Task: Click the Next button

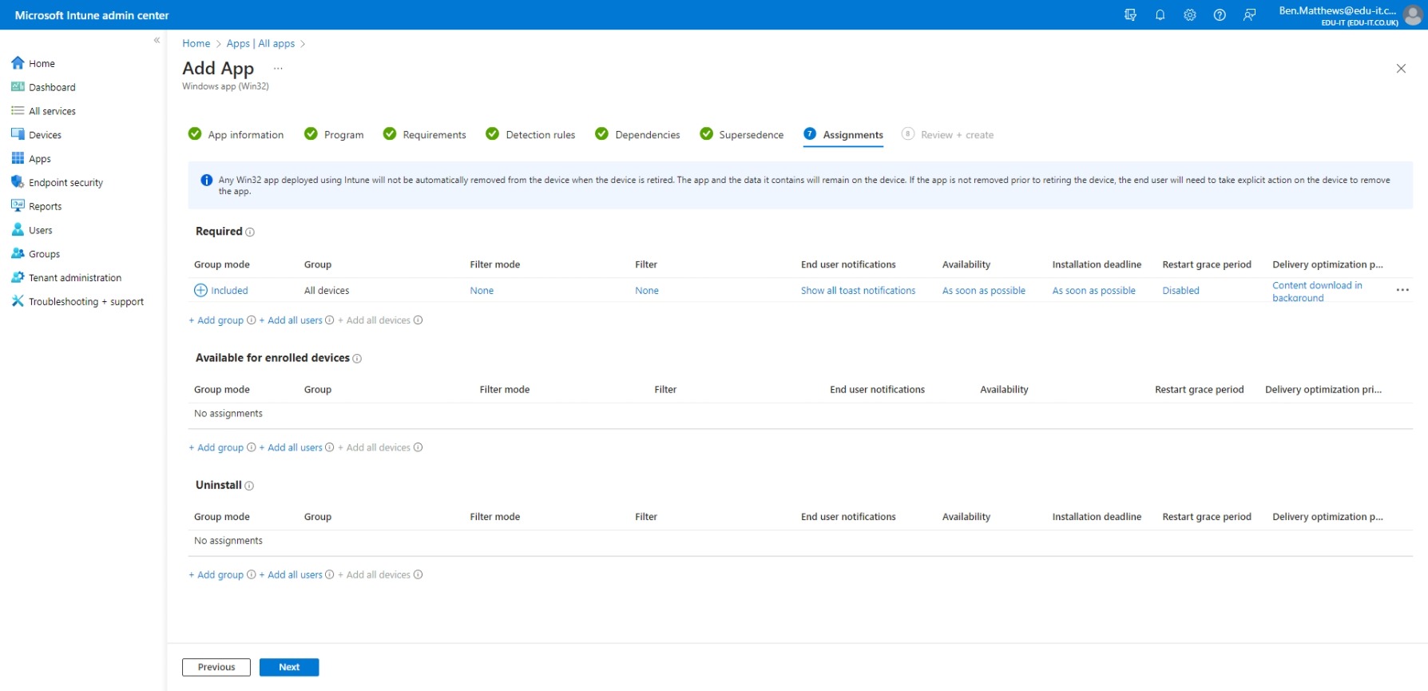Action: tap(289, 667)
